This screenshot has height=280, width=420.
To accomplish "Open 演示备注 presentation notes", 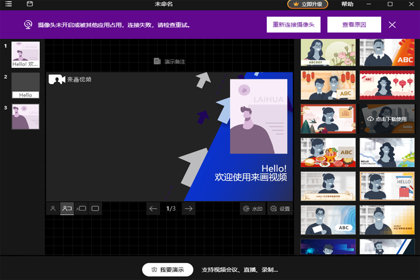I will (170, 61).
